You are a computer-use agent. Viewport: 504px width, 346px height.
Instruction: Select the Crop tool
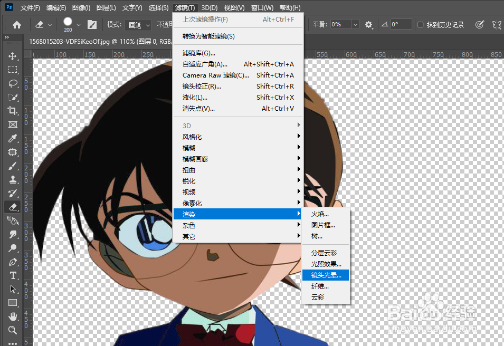click(x=13, y=111)
